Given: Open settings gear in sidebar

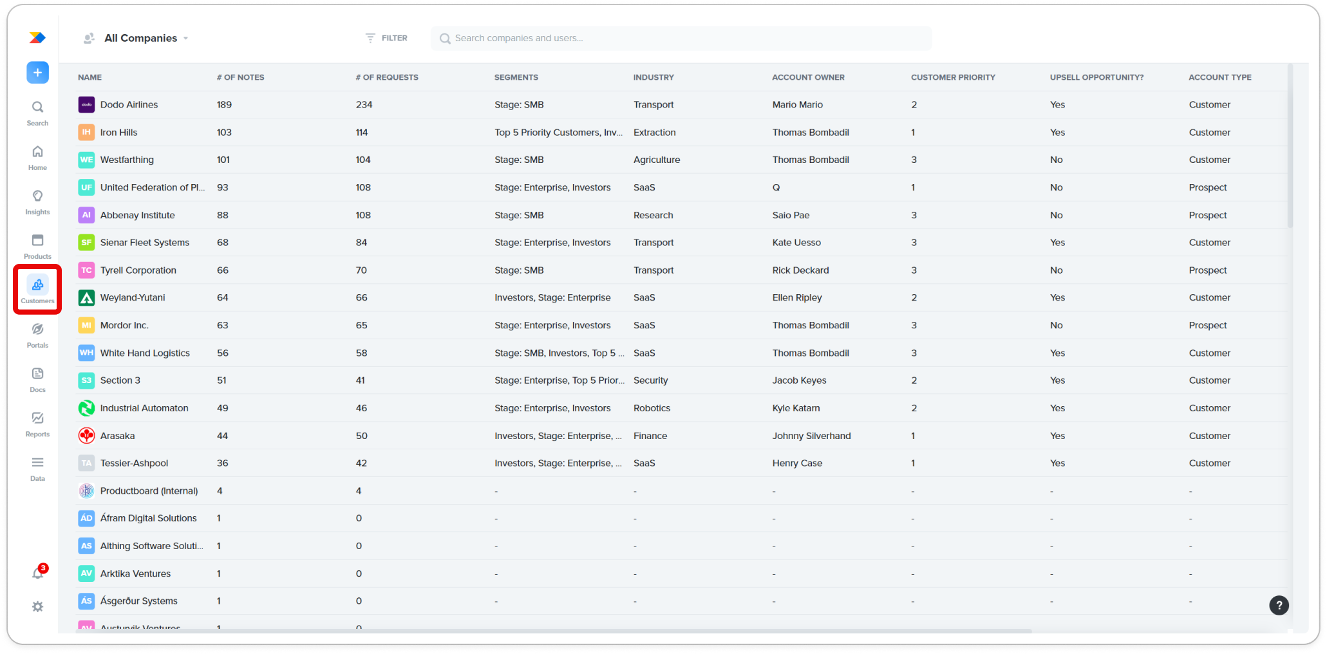Looking at the screenshot, I should (37, 606).
